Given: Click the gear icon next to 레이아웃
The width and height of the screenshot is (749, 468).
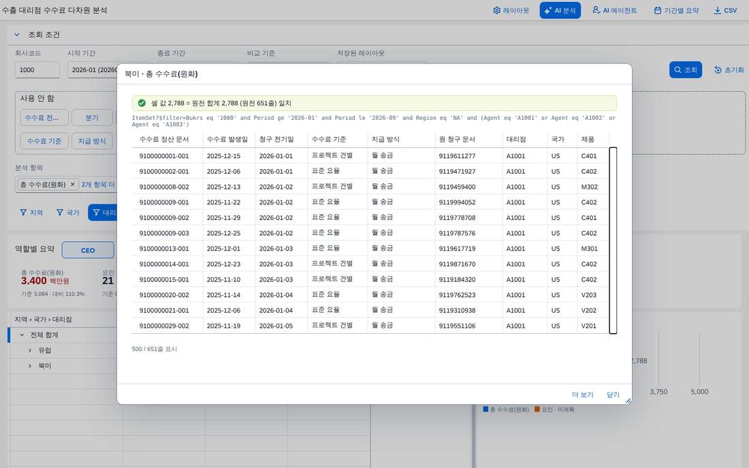Looking at the screenshot, I should [497, 10].
